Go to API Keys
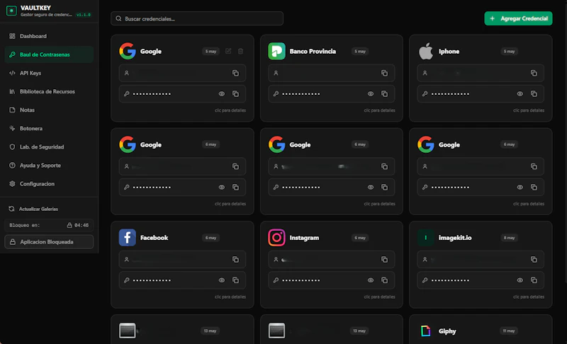The image size is (567, 344). (x=49, y=73)
